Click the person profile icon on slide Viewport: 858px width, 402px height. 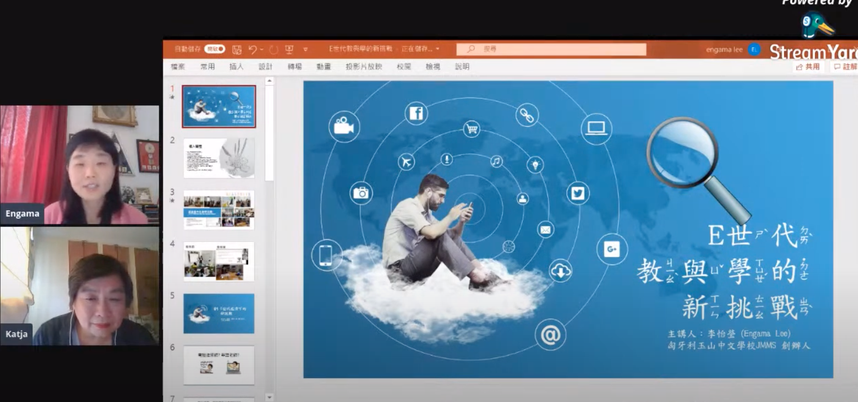point(523,199)
